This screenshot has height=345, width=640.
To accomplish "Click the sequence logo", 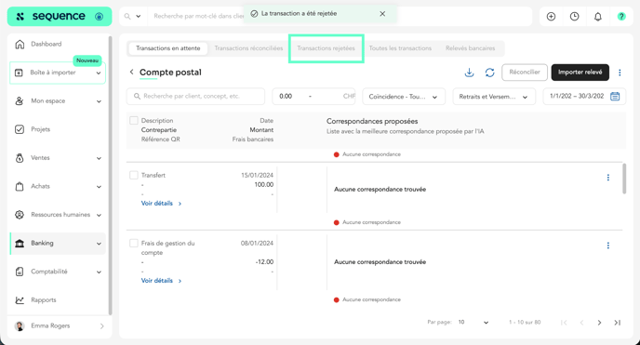I will (x=50, y=17).
